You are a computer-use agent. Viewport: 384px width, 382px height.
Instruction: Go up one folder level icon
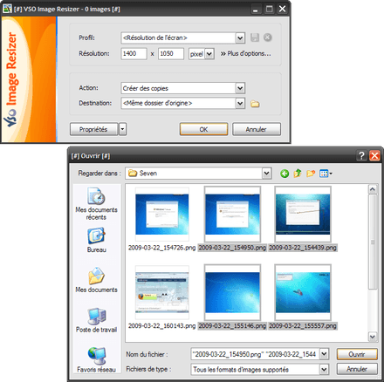tap(298, 174)
